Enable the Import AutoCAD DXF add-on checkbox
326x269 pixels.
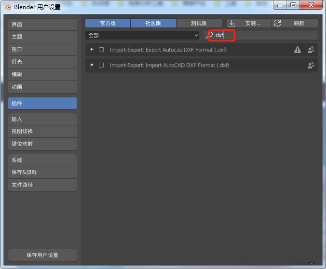101,65
